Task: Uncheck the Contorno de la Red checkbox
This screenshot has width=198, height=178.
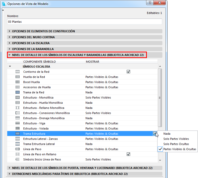Action: click(128, 72)
